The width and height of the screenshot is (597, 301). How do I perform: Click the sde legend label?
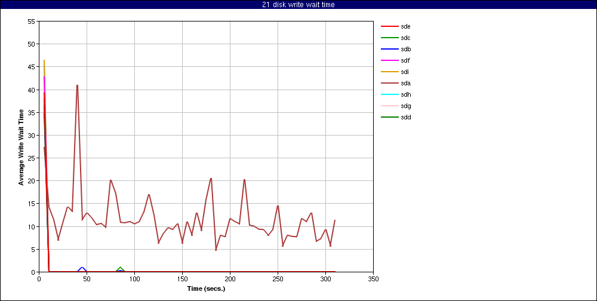(405, 27)
